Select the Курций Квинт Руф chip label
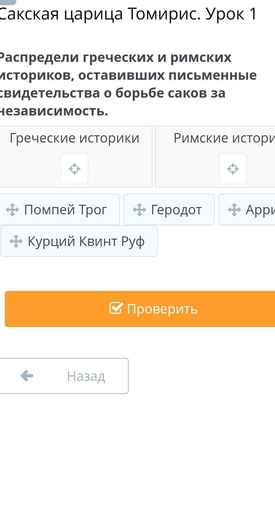 [86, 241]
